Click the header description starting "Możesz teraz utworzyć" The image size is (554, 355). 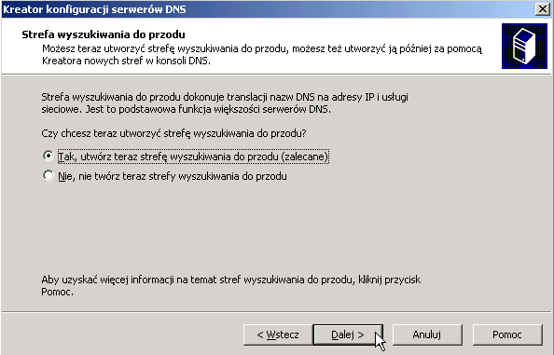click(x=262, y=55)
